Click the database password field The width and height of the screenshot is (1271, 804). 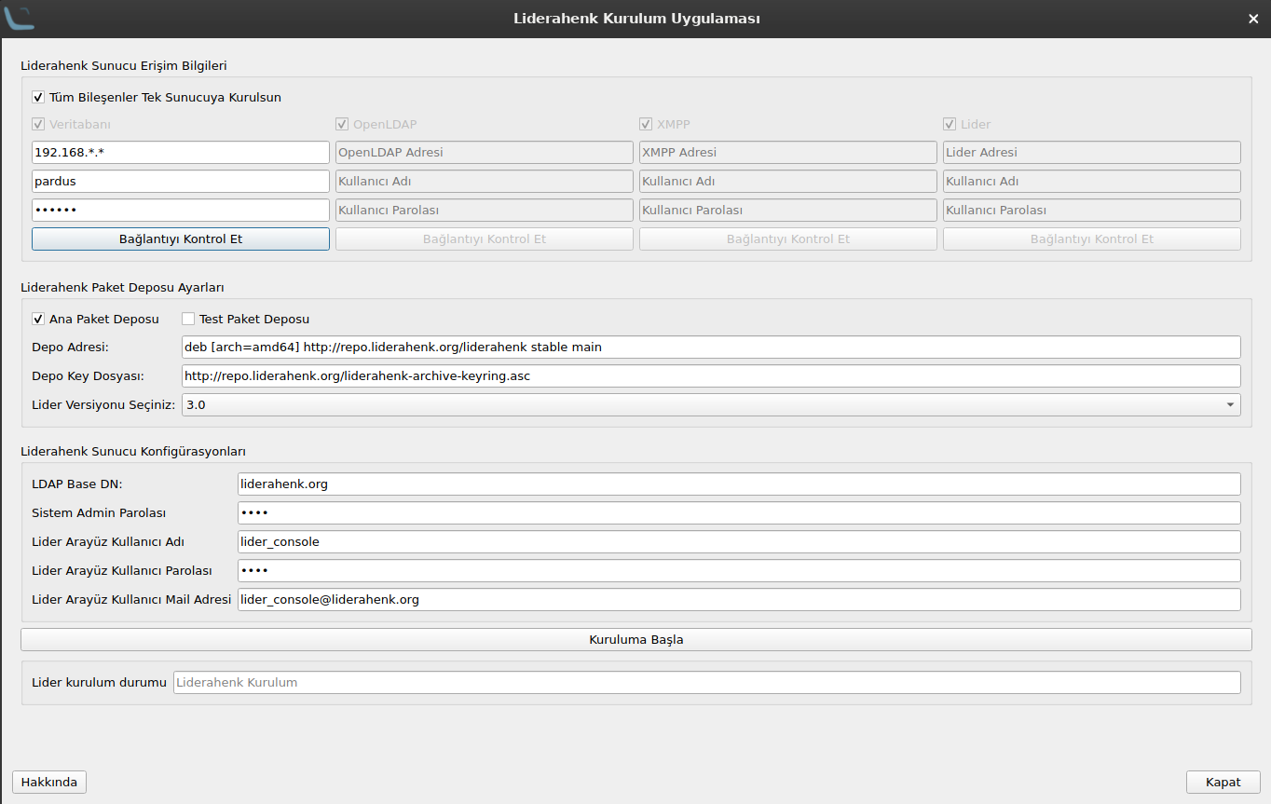click(181, 211)
